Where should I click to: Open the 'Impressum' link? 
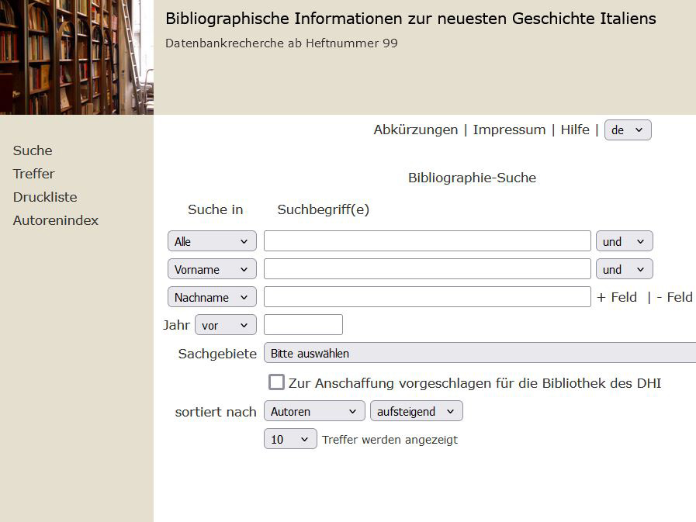click(509, 130)
